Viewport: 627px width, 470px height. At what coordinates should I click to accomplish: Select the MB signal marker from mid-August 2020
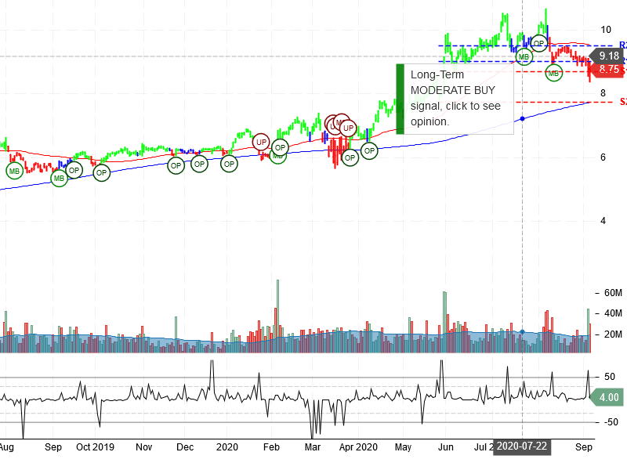click(x=554, y=73)
